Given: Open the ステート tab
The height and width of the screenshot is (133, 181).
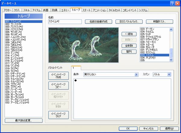Looking at the screenshot, I should 86,10.
